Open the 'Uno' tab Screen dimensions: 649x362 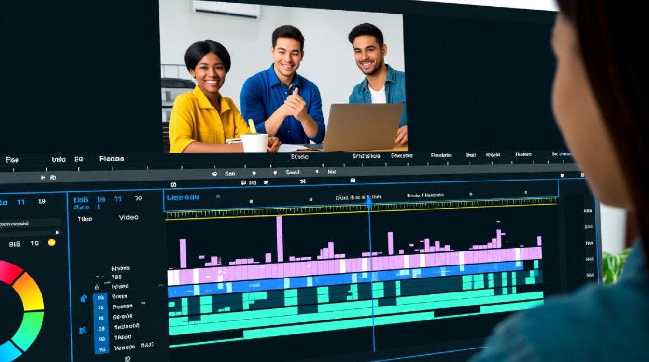click(x=58, y=159)
